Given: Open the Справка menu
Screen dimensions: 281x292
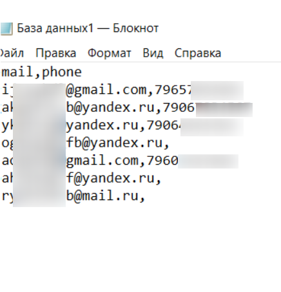Looking at the screenshot, I should [x=198, y=53].
